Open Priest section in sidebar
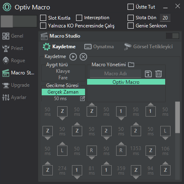 click(13, 48)
